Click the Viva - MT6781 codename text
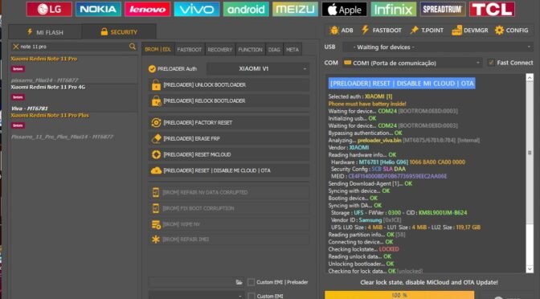 (x=29, y=109)
